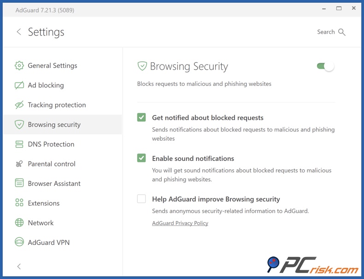Turn off the Browsing Security switch
The height and width of the screenshot is (279, 364).
[x=325, y=66]
